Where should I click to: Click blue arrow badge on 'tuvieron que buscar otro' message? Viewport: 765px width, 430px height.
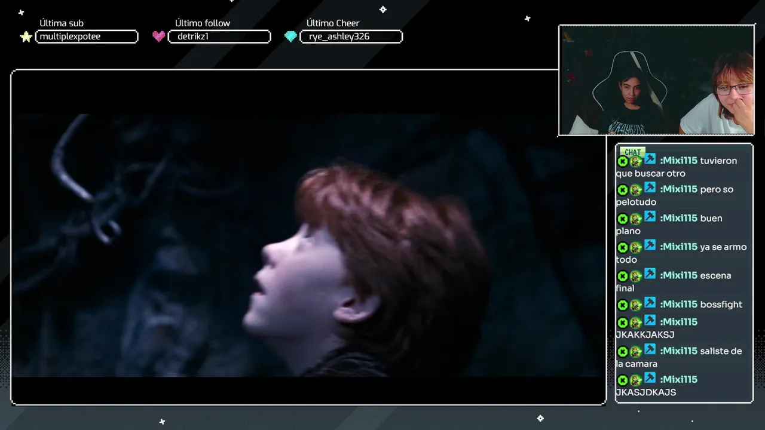click(650, 159)
